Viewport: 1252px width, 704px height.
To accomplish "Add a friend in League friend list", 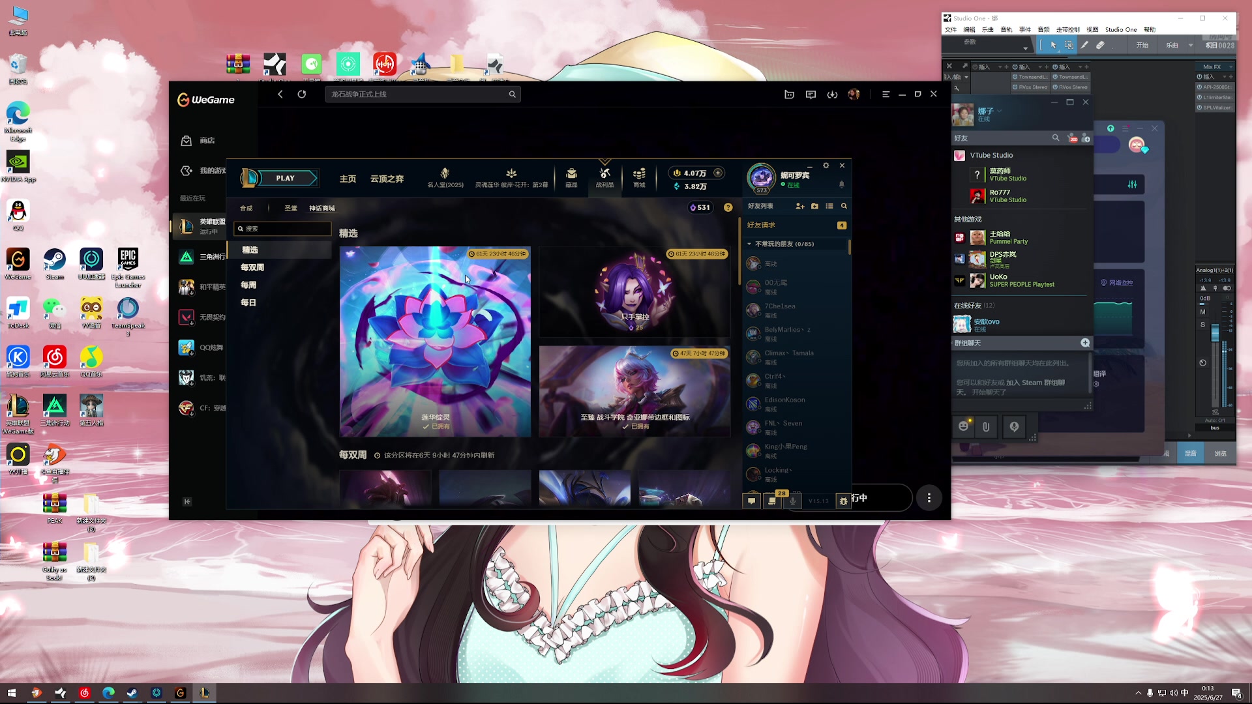I will point(800,206).
